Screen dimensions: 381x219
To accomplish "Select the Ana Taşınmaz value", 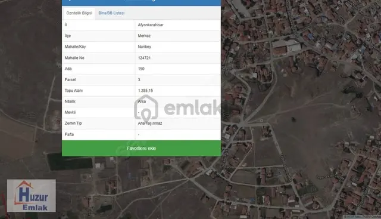I will click(149, 124).
